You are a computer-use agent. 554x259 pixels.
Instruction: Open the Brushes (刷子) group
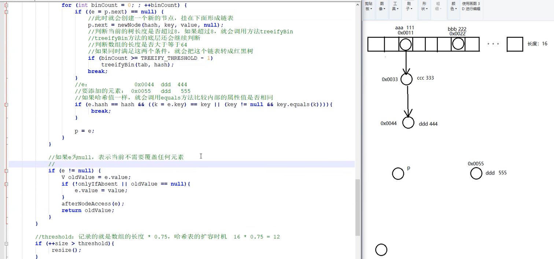(409, 7)
